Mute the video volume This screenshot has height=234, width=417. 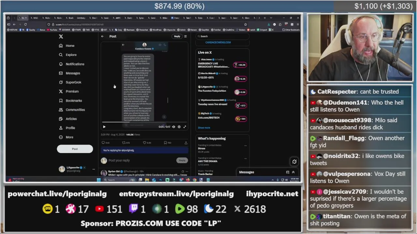(x=174, y=127)
